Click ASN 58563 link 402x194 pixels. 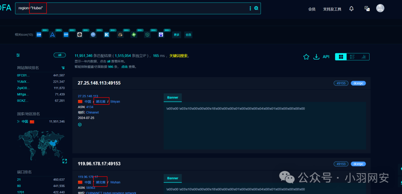click(x=90, y=188)
